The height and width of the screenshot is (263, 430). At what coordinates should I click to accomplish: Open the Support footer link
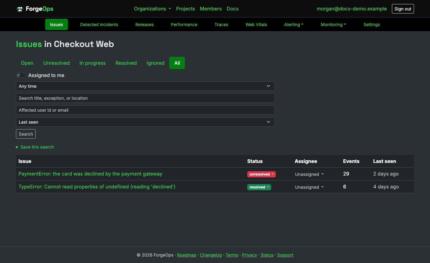coord(285,255)
